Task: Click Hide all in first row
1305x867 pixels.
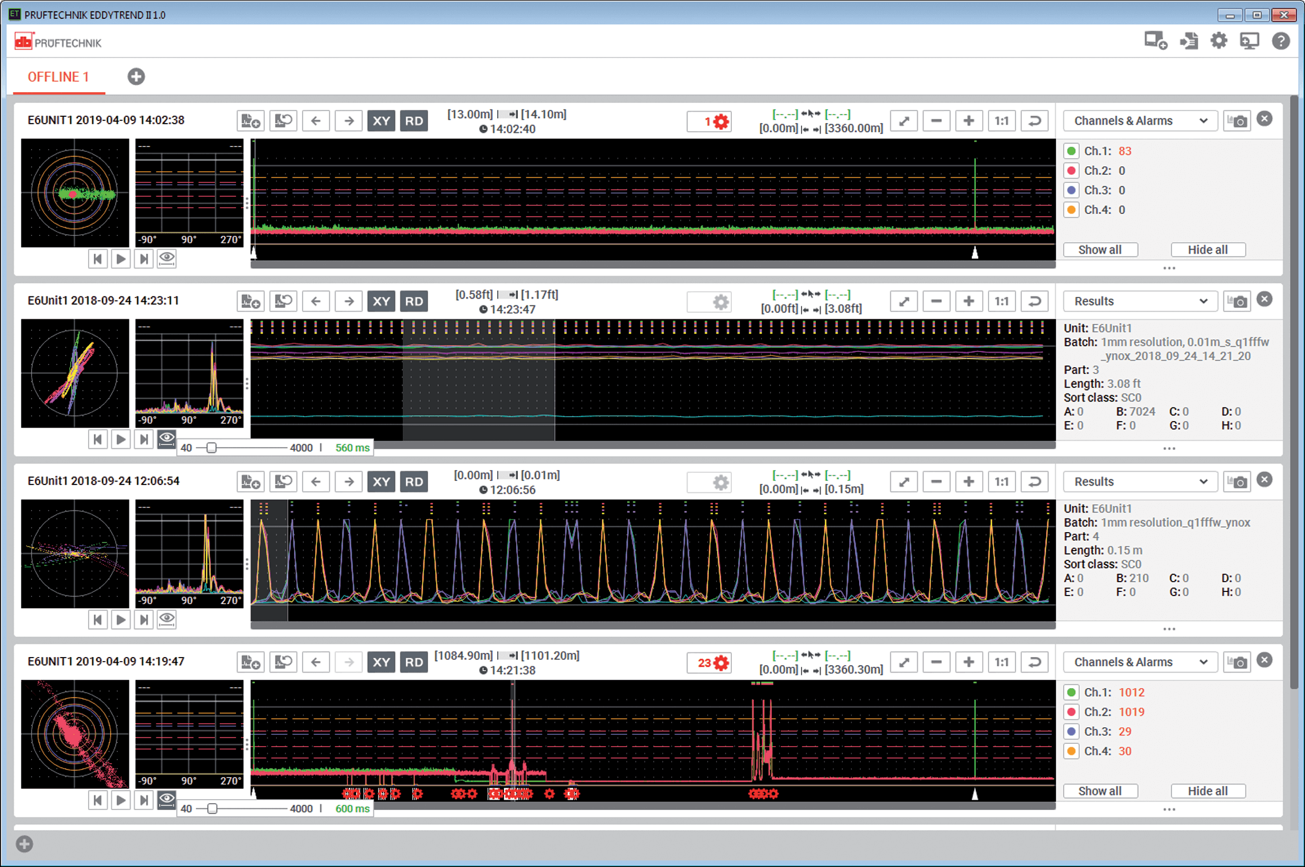Action: [1208, 250]
